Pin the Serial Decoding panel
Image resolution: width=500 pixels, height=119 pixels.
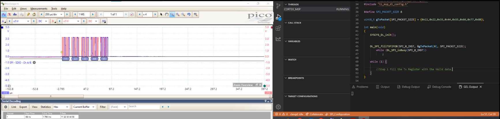[x=265, y=101]
